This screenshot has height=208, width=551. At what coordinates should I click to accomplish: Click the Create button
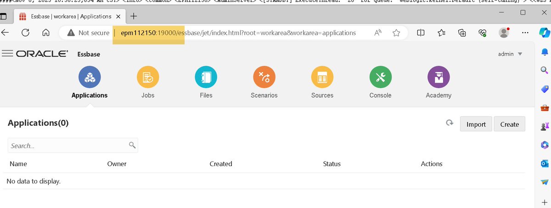(510, 124)
